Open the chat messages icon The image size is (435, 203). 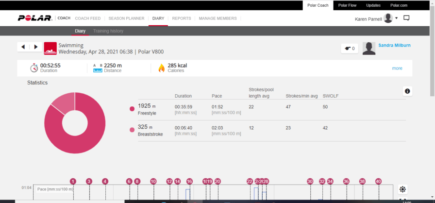[x=407, y=18]
